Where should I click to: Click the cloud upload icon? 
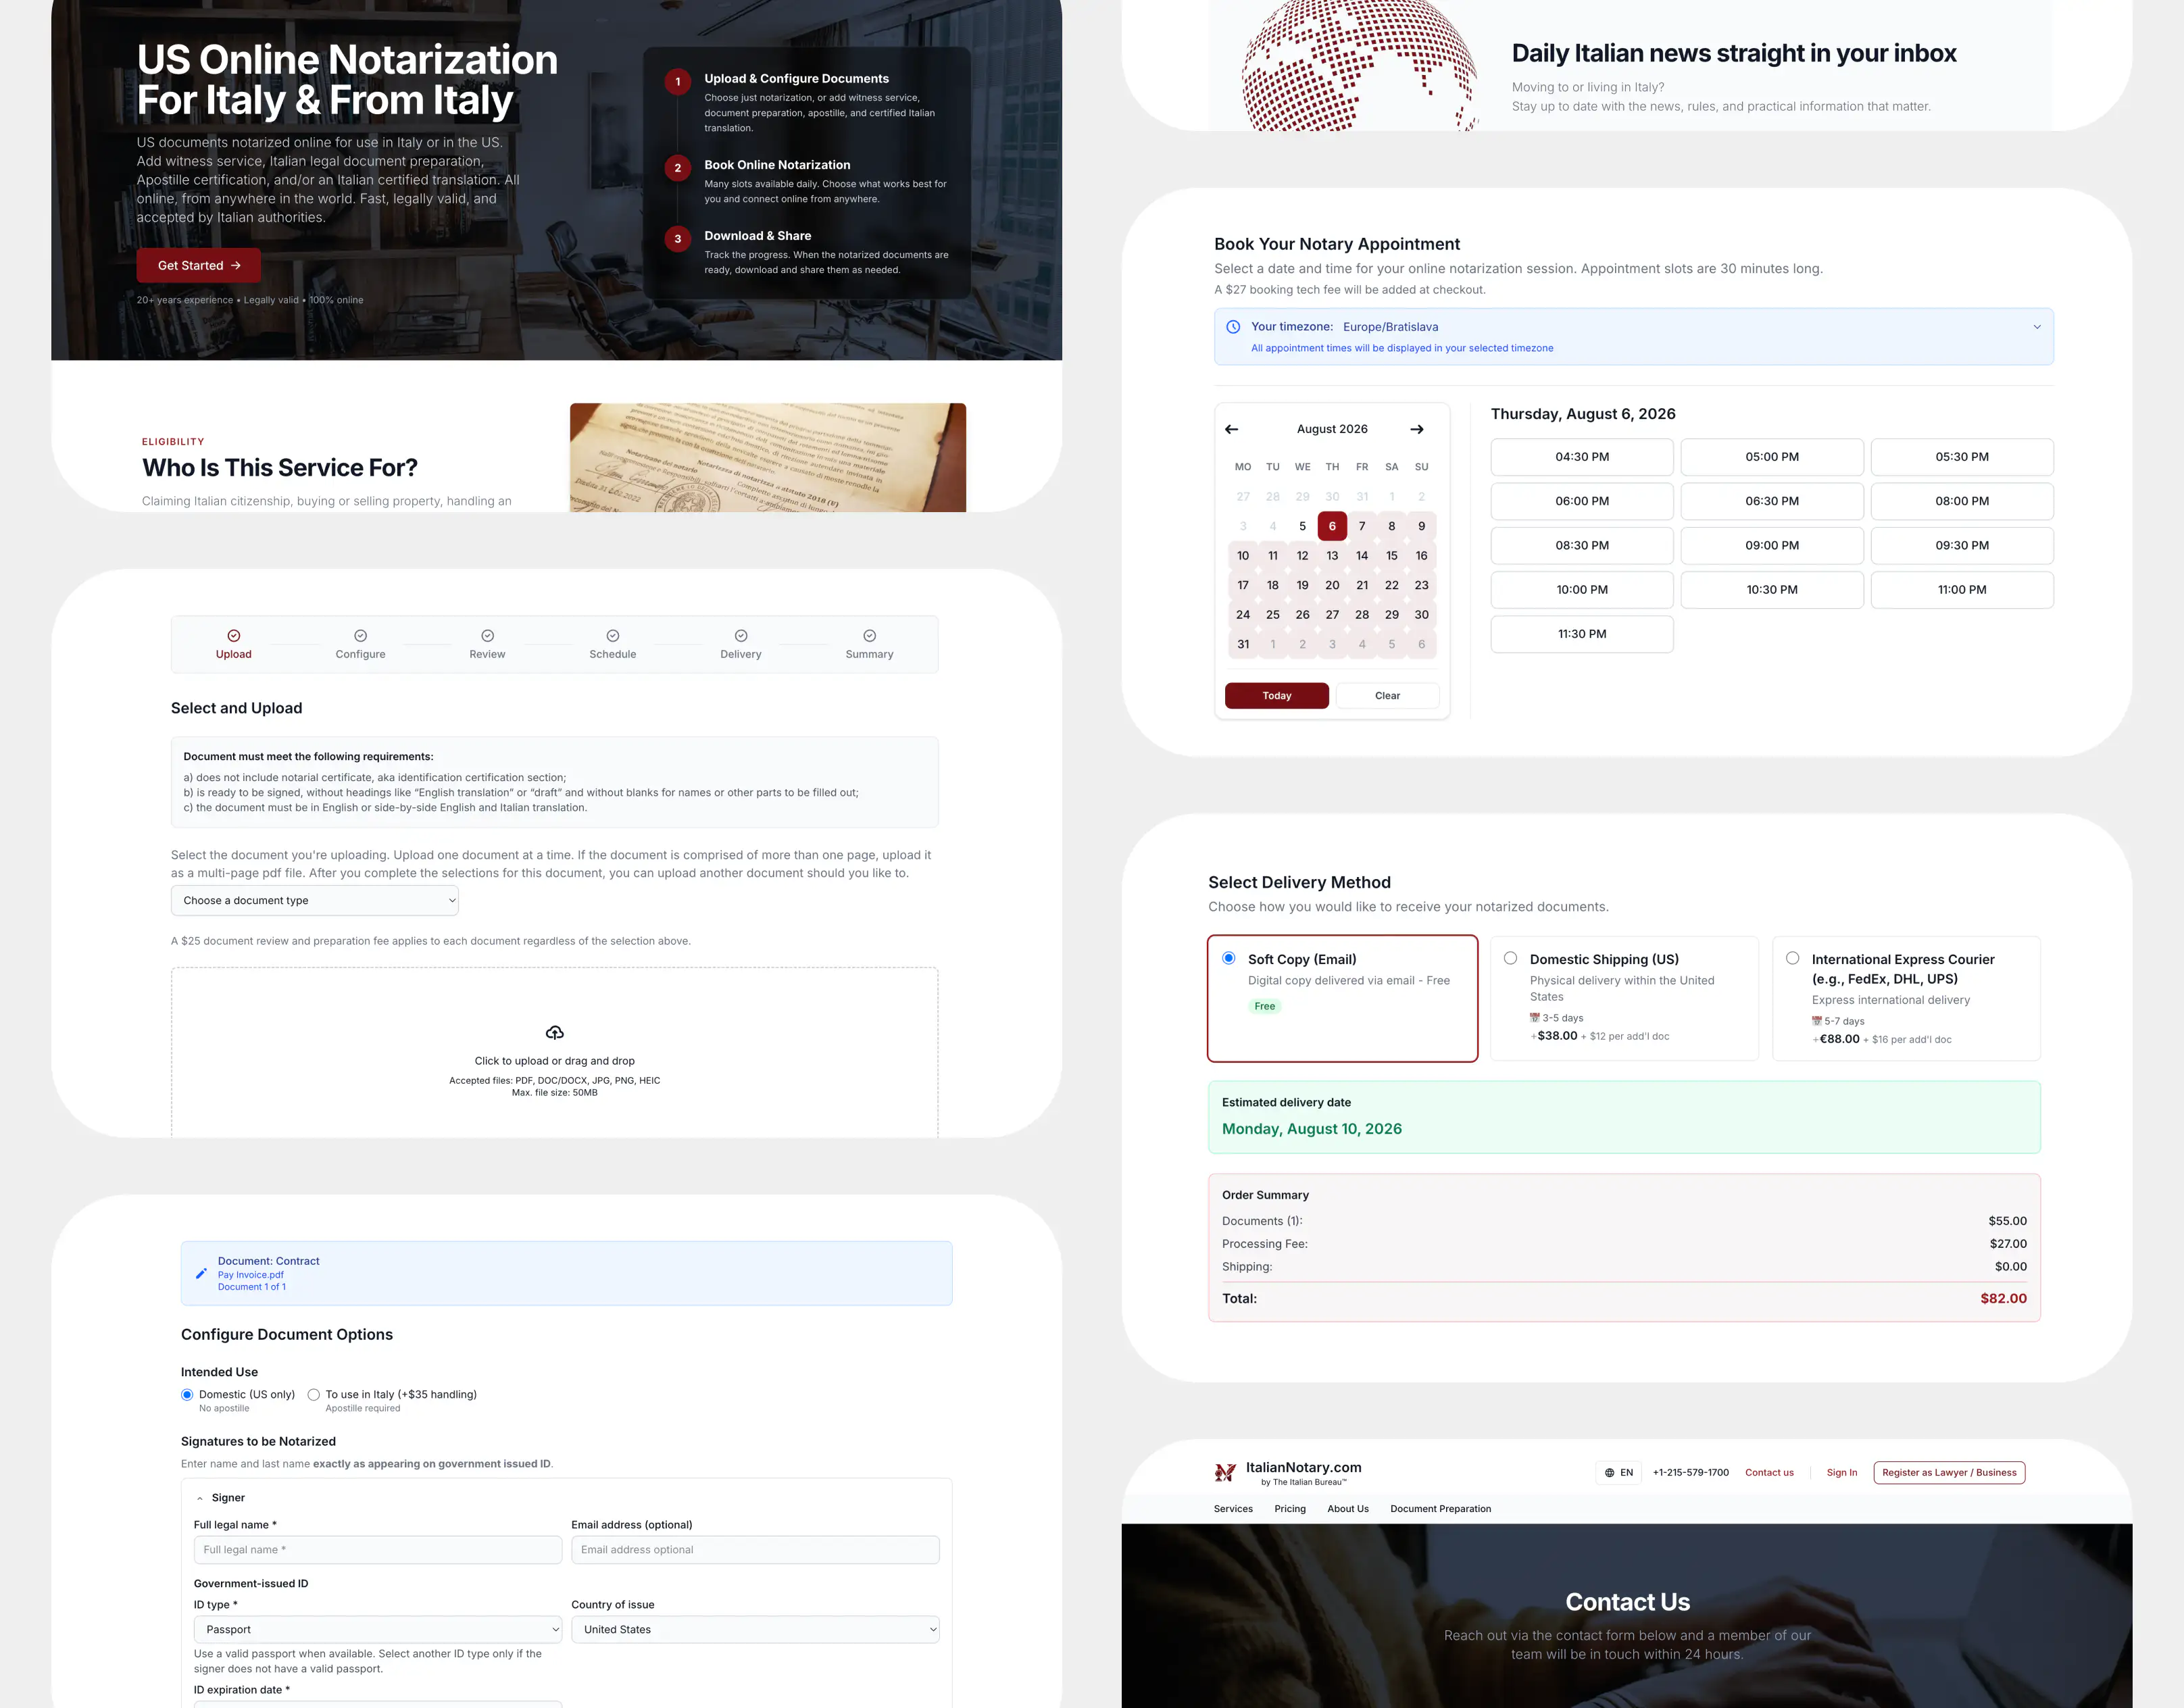pos(555,1032)
